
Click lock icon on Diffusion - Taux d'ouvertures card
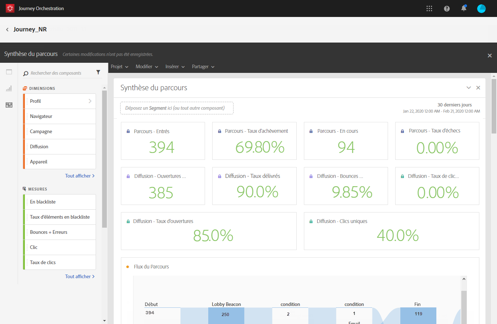click(x=128, y=222)
